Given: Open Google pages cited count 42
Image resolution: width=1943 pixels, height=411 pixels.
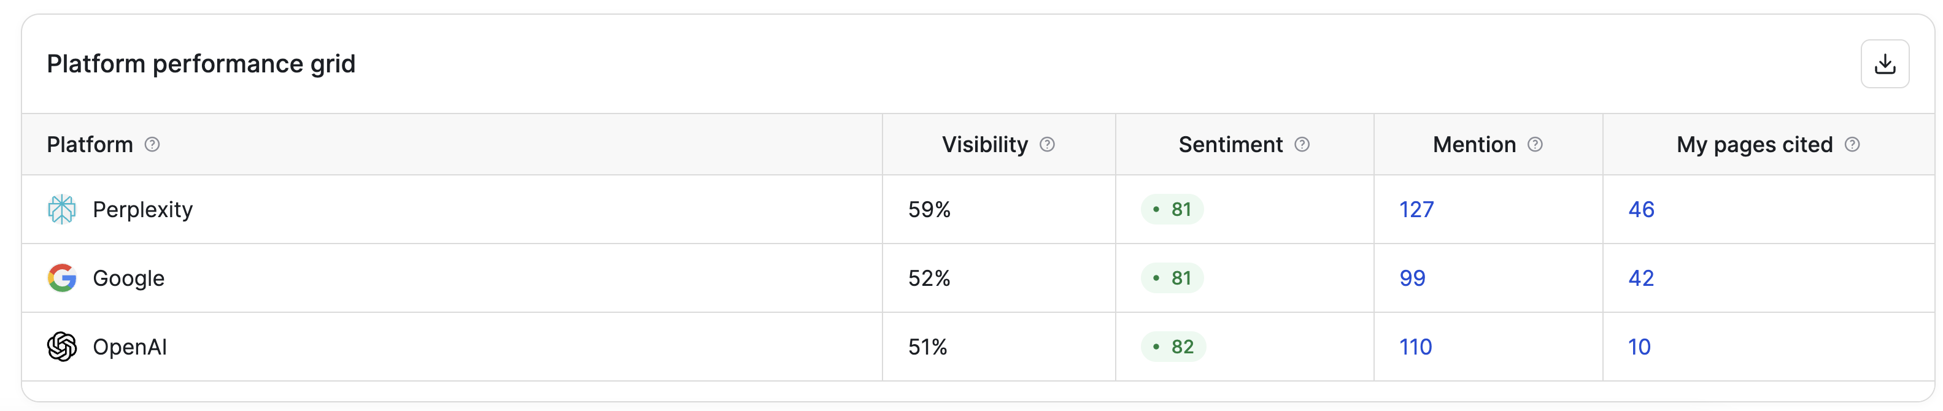Looking at the screenshot, I should coord(1641,277).
